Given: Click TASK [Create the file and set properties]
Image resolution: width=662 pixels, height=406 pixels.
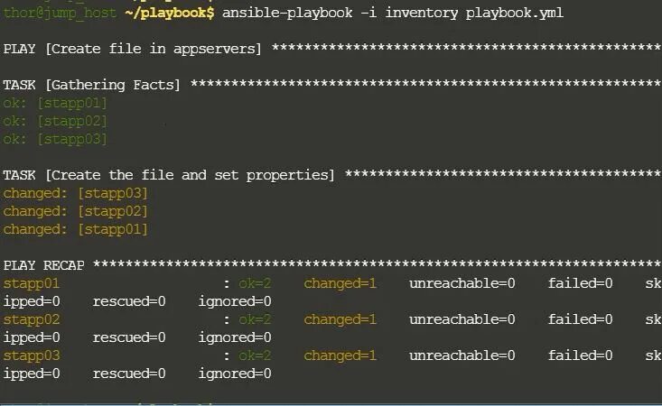Looking at the screenshot, I should pos(169,175).
